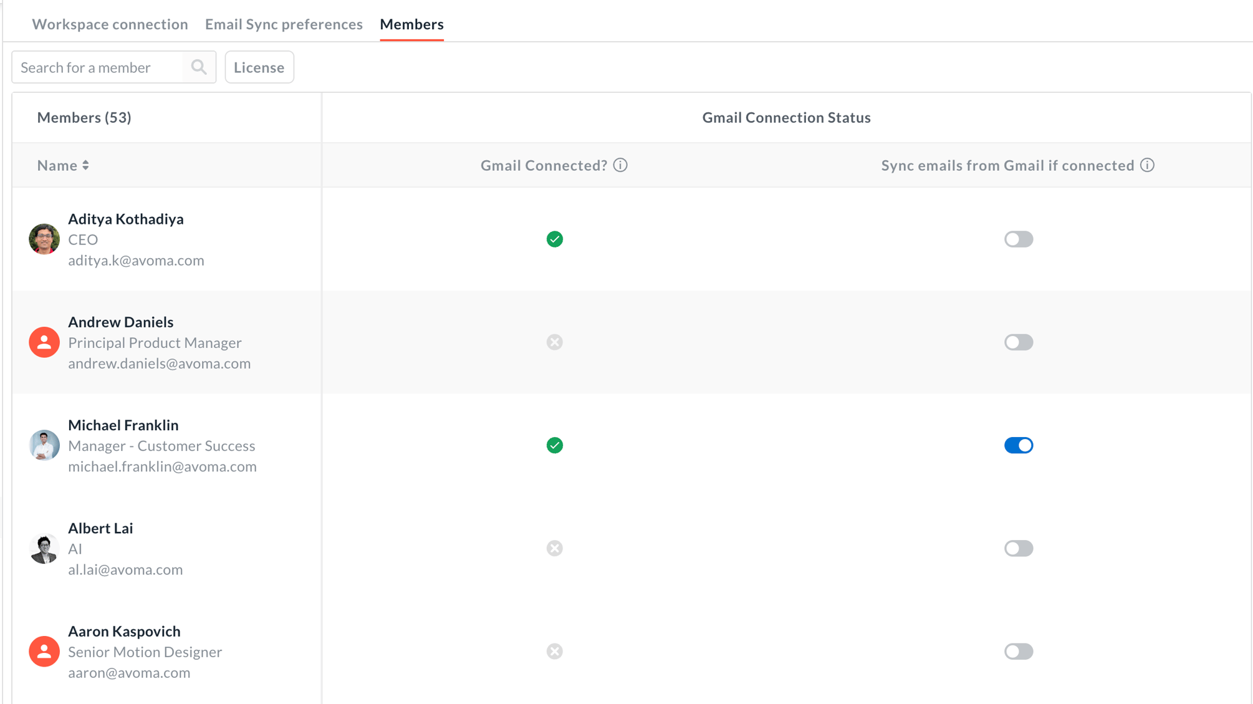Click the search magnifier icon
This screenshot has width=1253, height=704.
[199, 67]
